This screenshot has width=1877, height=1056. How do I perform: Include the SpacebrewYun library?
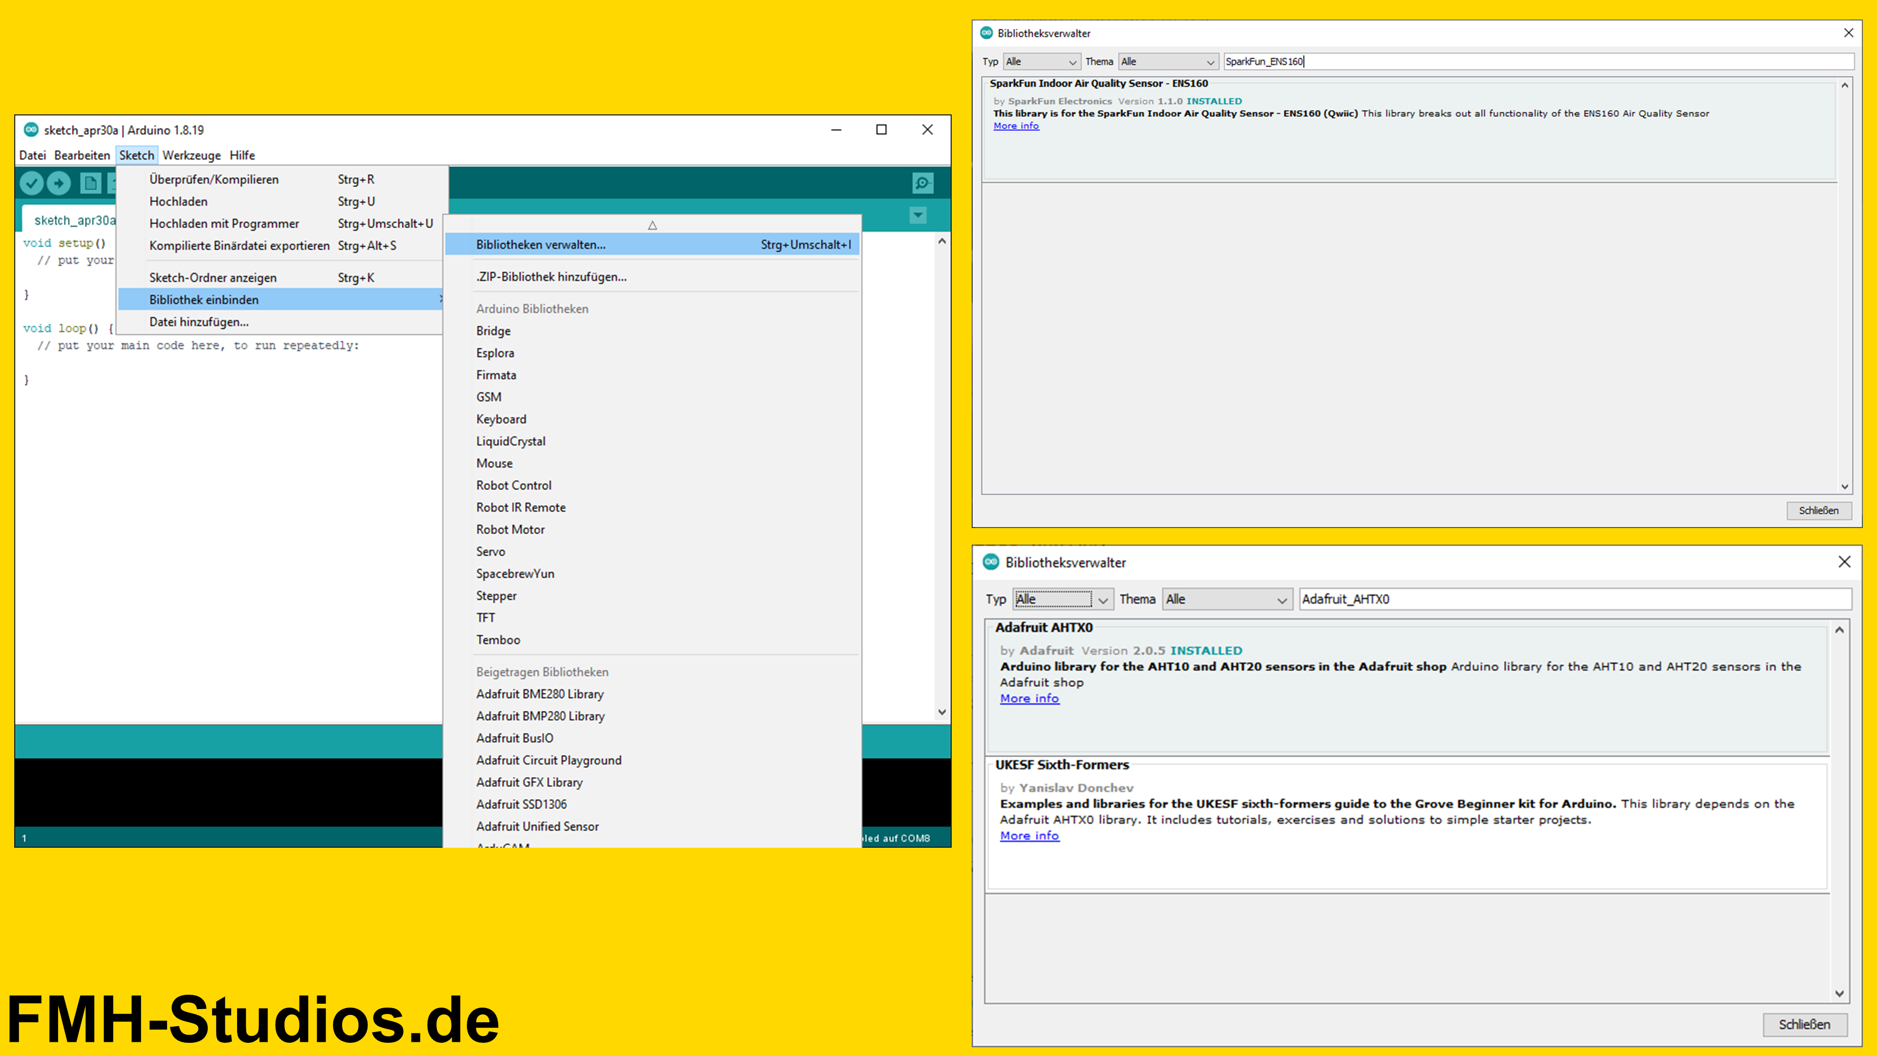[652, 573]
